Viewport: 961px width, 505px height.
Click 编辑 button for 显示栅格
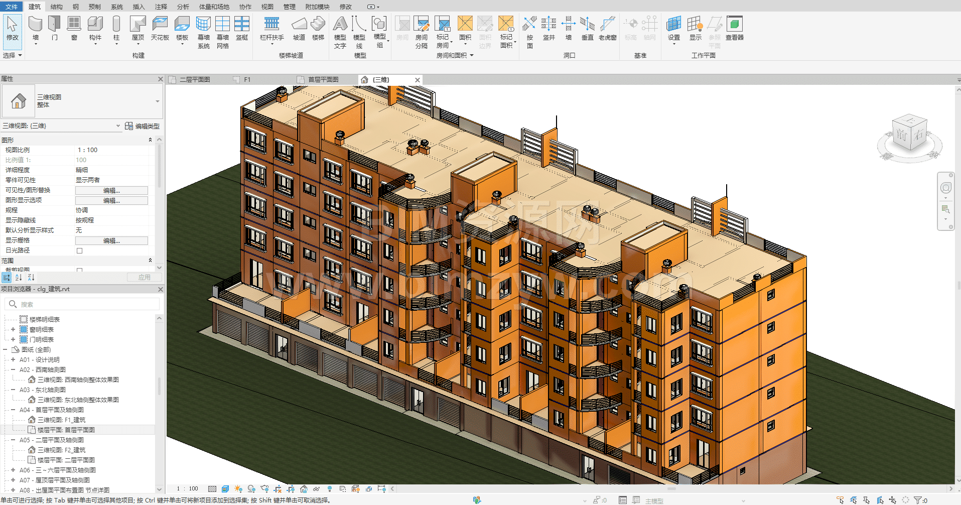coord(111,240)
